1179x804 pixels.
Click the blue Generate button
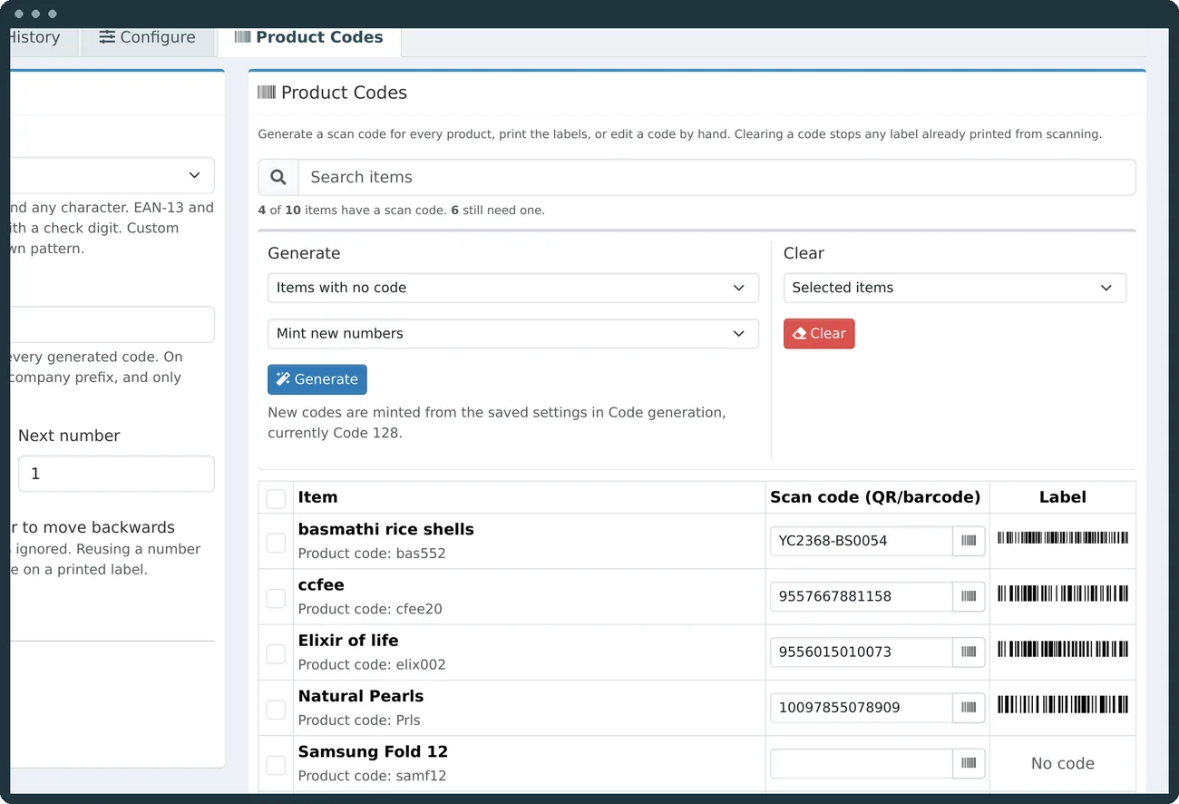click(x=317, y=379)
